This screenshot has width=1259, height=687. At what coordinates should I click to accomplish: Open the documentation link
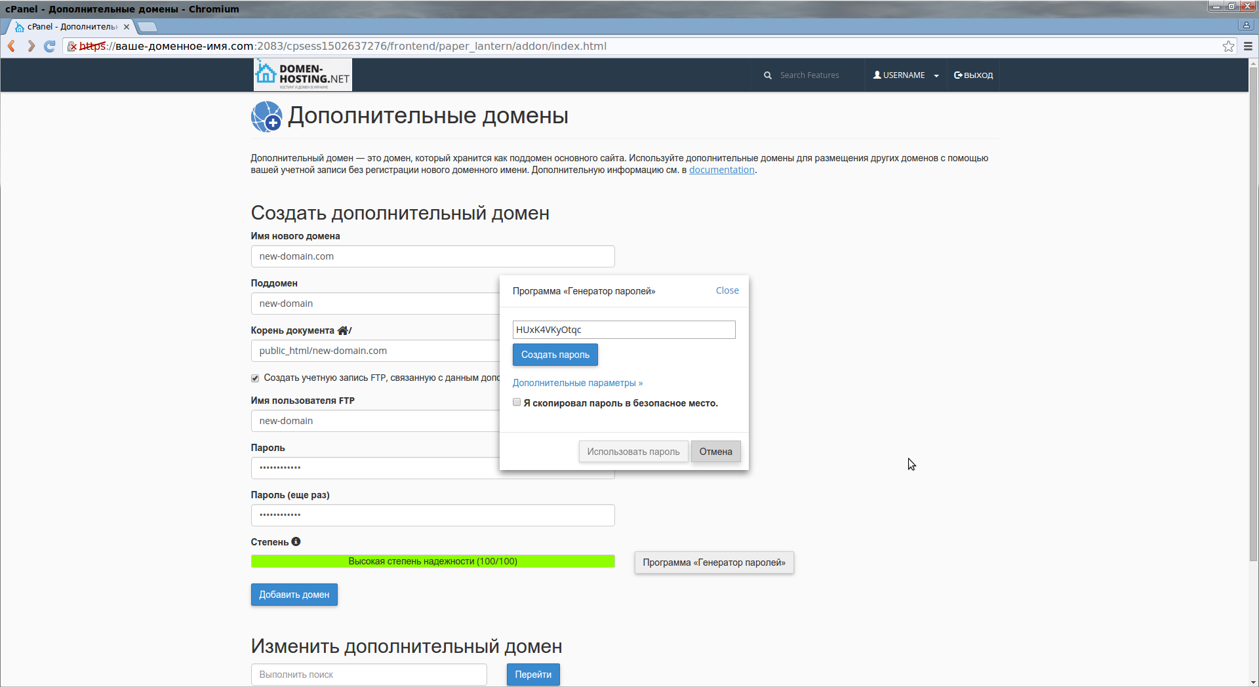(x=721, y=170)
